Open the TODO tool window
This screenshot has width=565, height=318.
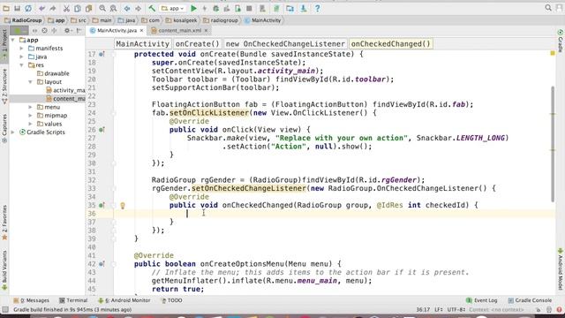tap(171, 300)
